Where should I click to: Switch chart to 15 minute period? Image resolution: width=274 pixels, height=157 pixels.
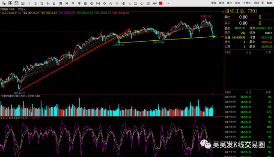(x=42, y=3)
